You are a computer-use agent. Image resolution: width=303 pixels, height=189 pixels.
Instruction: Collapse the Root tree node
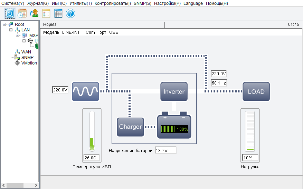(x=4, y=24)
